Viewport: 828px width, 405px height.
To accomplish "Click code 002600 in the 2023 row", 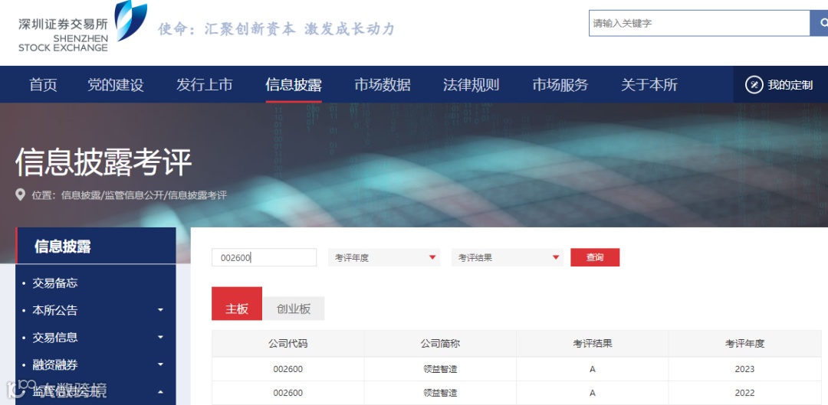I will coord(287,369).
